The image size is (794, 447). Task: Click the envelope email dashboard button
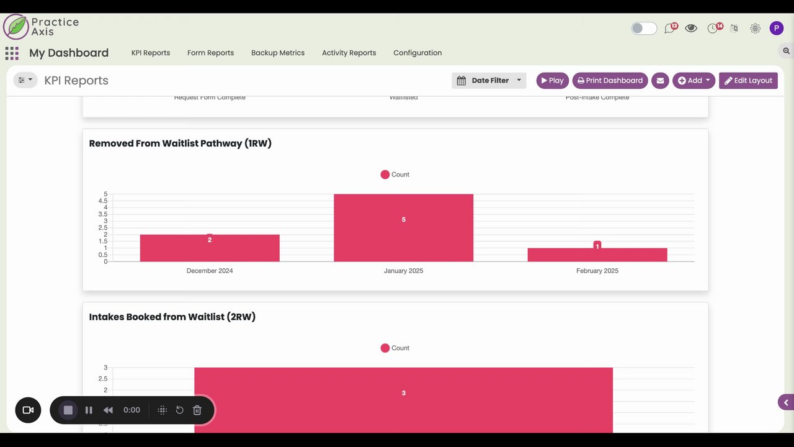coord(660,81)
